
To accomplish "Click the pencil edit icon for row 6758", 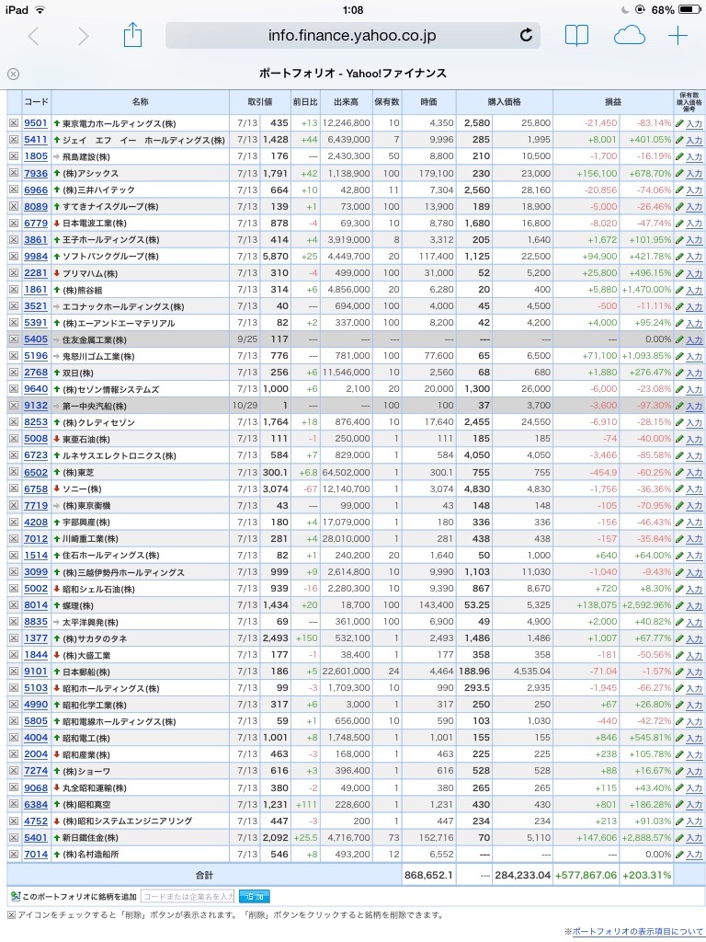I will (x=679, y=489).
